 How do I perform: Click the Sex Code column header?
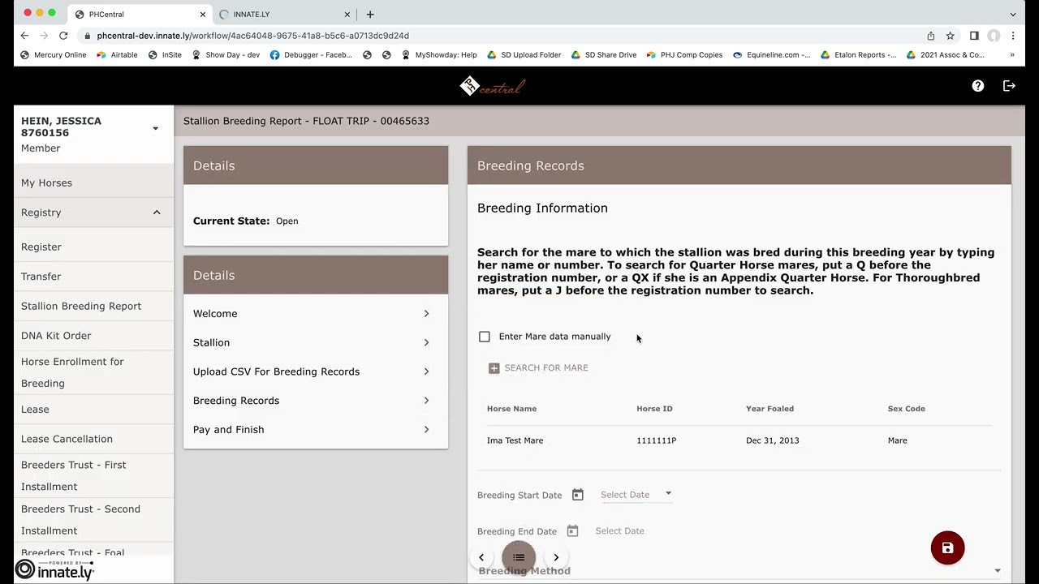(x=906, y=409)
